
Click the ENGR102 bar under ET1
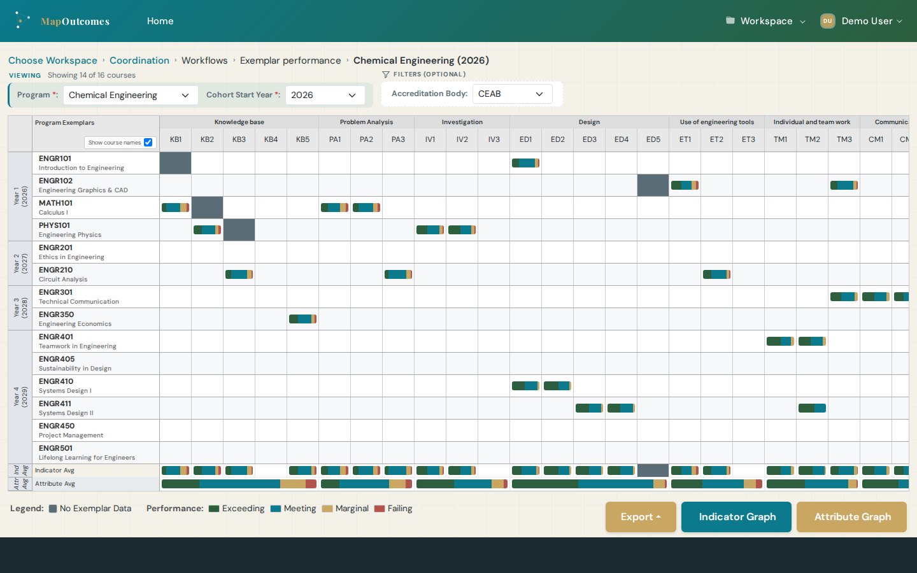coord(685,185)
